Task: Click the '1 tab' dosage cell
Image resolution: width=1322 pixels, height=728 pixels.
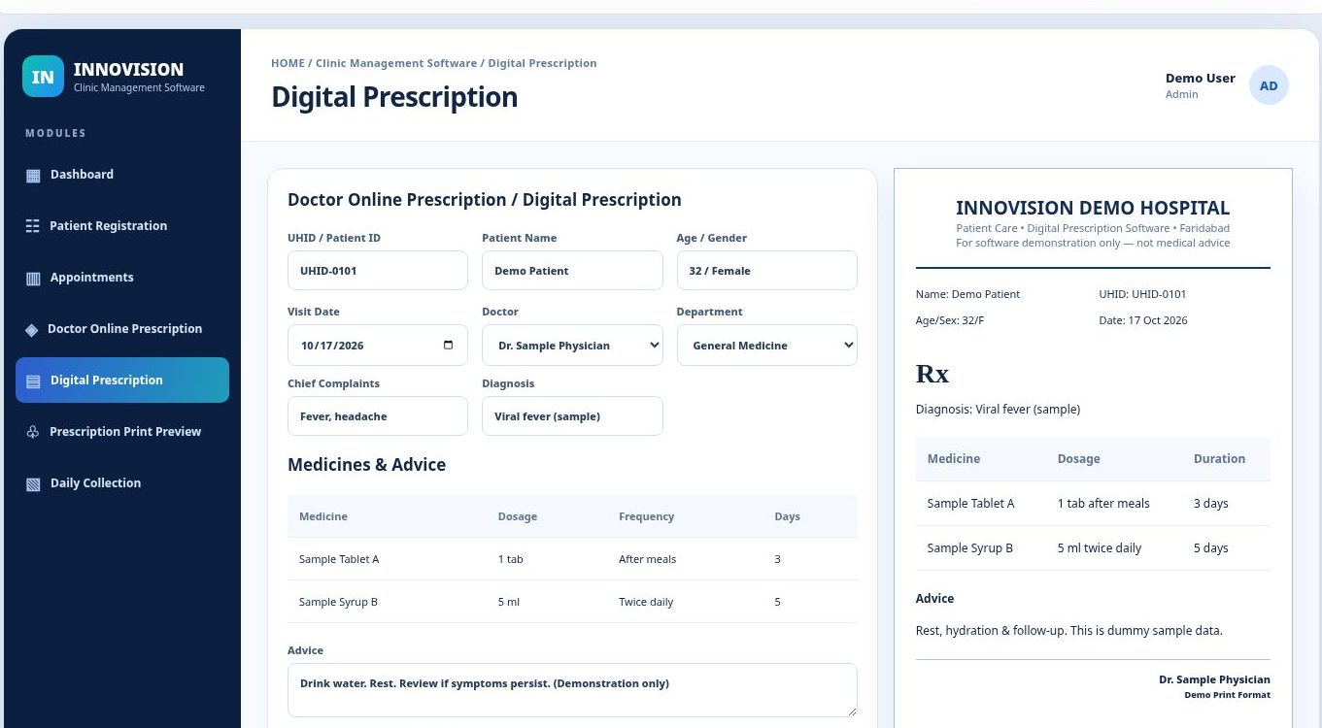Action: (x=511, y=559)
